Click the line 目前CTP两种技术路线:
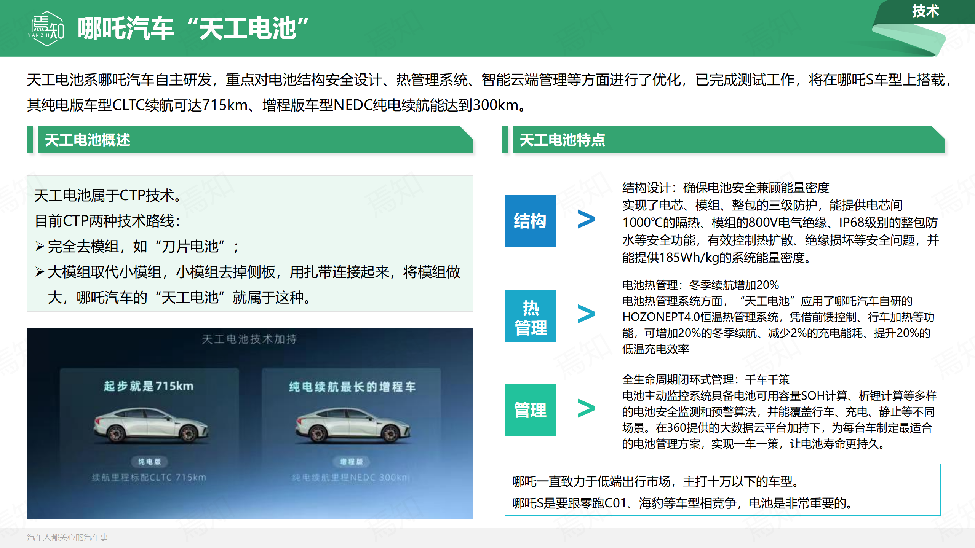975x548 pixels. 107,221
